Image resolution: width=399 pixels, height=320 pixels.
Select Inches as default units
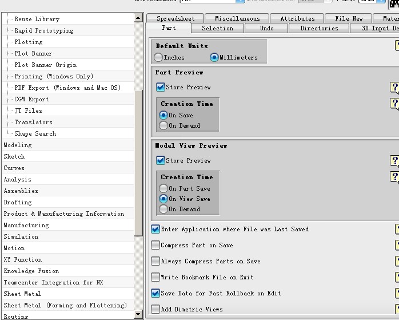[159, 57]
